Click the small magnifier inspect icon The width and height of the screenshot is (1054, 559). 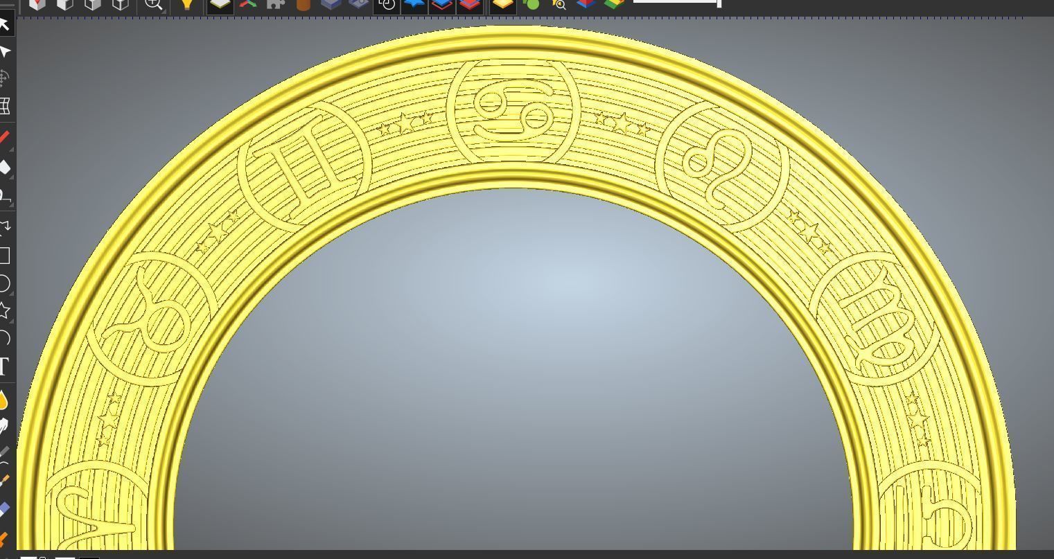tap(559, 5)
